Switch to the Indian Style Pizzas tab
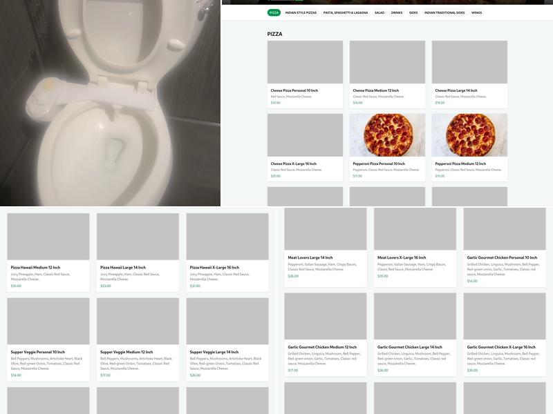This screenshot has width=553, height=414. (x=301, y=12)
